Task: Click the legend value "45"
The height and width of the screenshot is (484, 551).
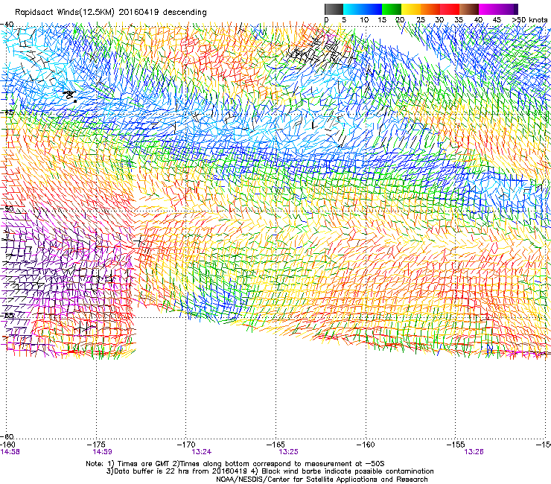Action: click(x=497, y=20)
